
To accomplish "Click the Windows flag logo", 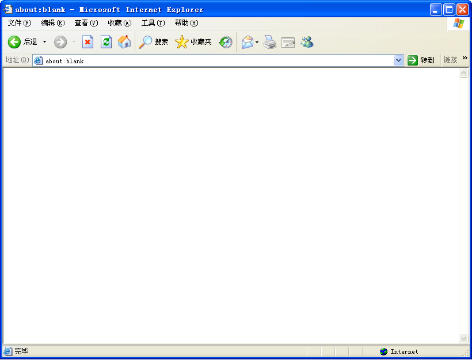I will tap(459, 24).
